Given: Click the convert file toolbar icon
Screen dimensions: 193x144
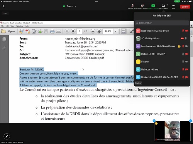Looking at the screenshot, I should click(x=22, y=31).
